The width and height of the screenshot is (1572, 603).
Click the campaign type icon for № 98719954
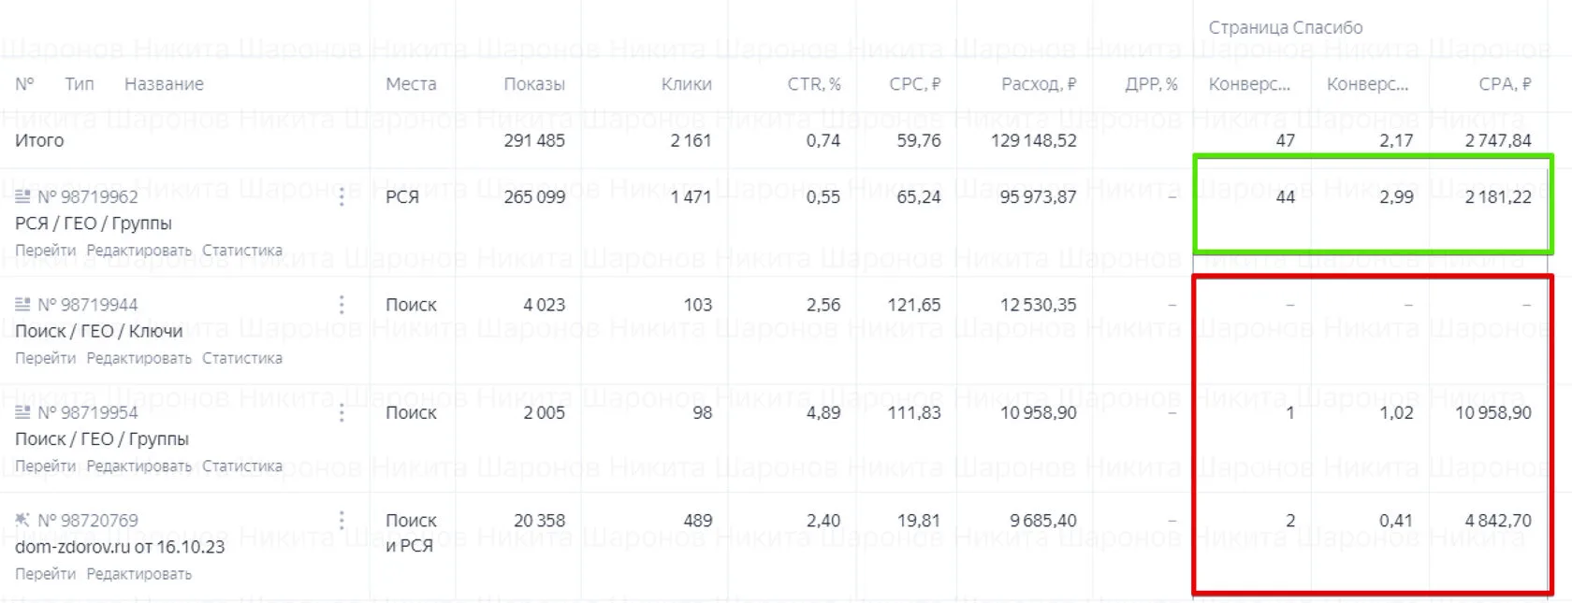(x=22, y=412)
